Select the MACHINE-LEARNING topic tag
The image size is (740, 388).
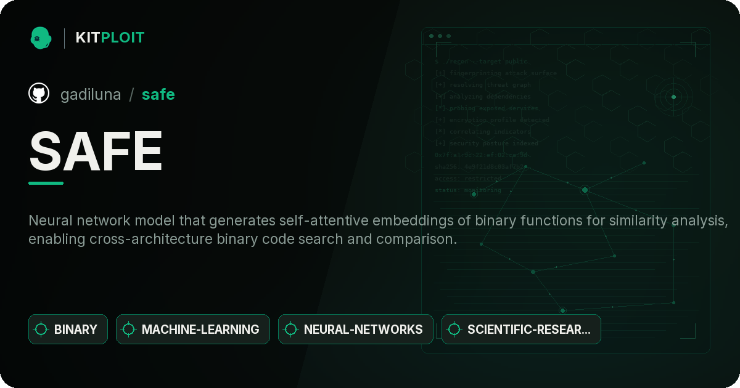tap(193, 329)
